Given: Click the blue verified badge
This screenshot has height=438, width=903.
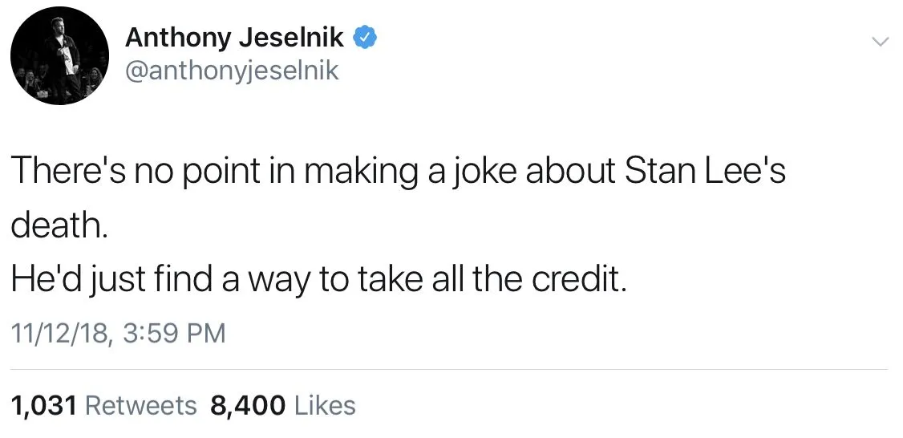Looking at the screenshot, I should click(x=366, y=37).
